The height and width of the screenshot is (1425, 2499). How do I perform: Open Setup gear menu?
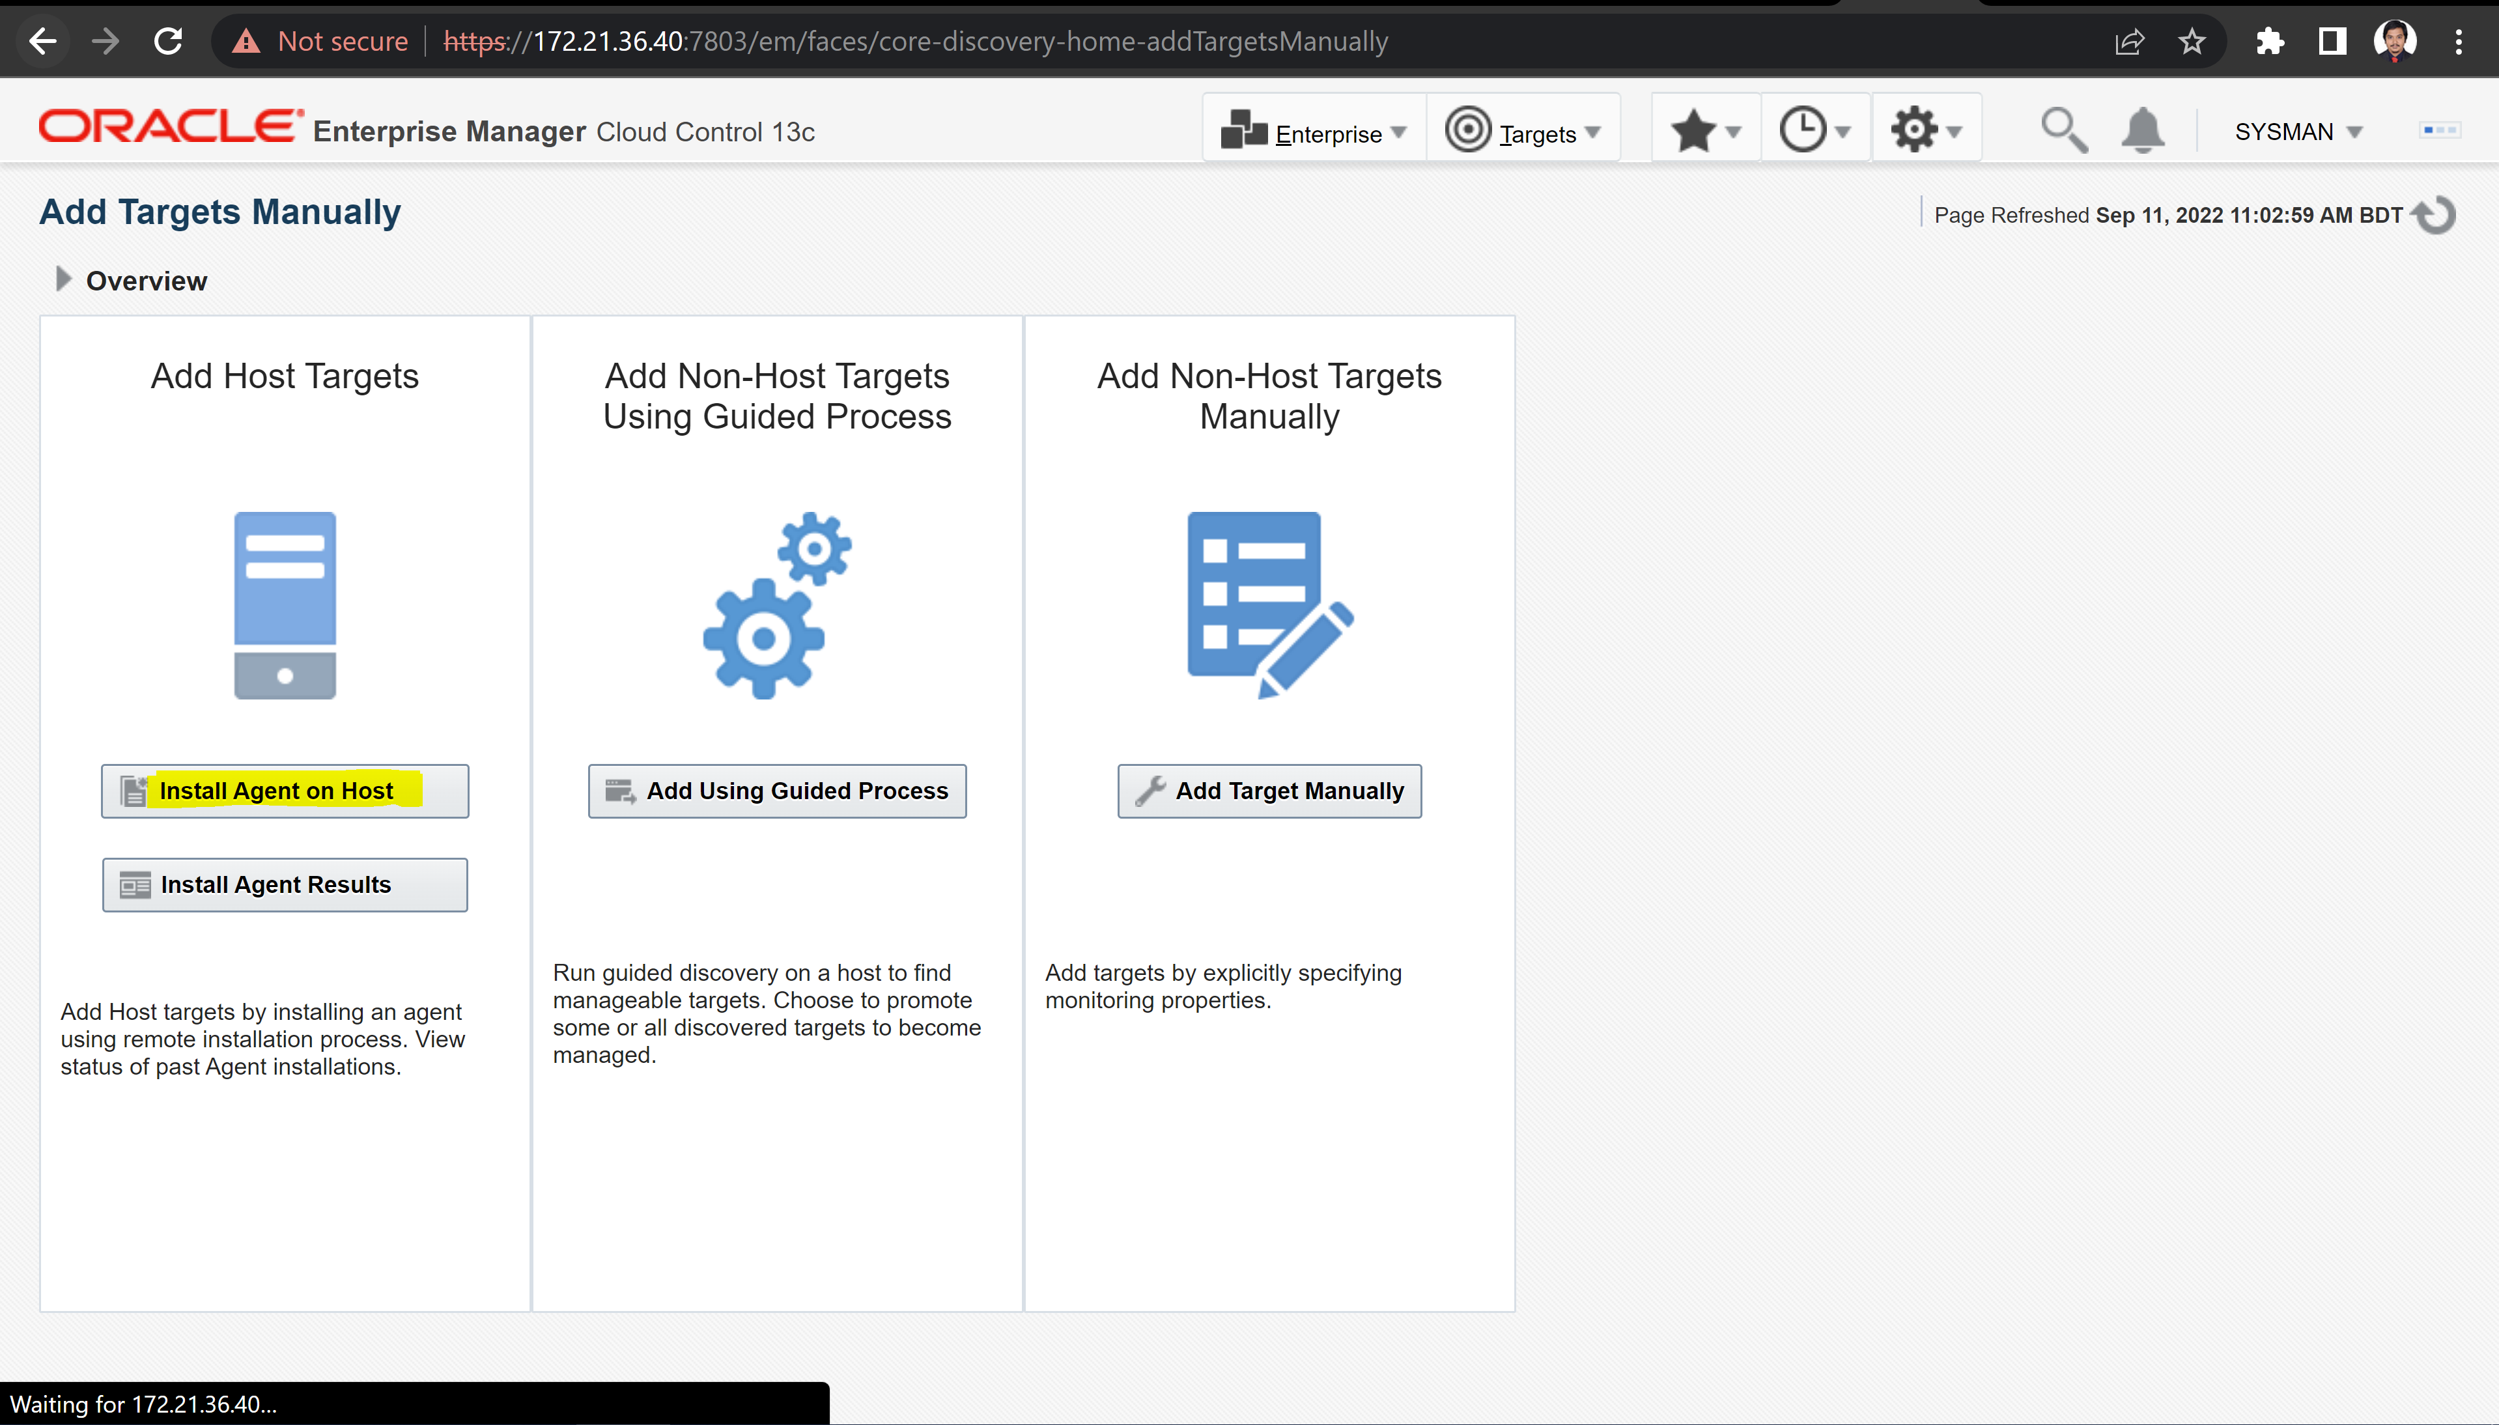coord(1926,129)
